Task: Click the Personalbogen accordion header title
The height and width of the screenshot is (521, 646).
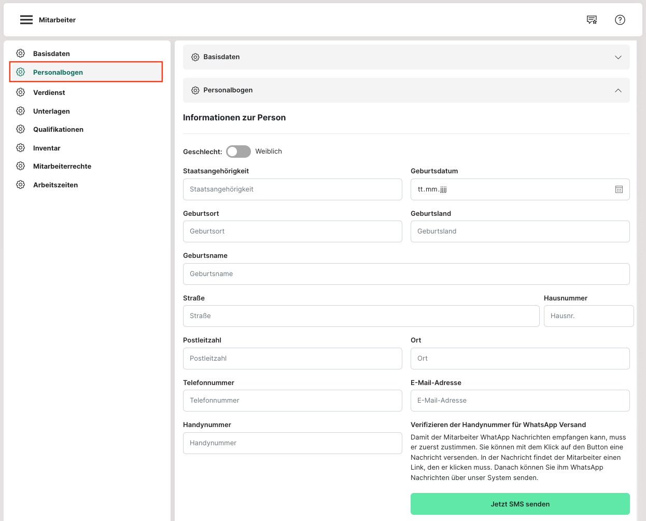Action: (228, 90)
